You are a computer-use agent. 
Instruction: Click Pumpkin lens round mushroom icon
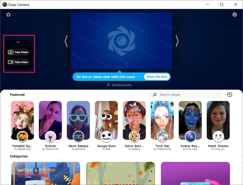click(x=23, y=136)
